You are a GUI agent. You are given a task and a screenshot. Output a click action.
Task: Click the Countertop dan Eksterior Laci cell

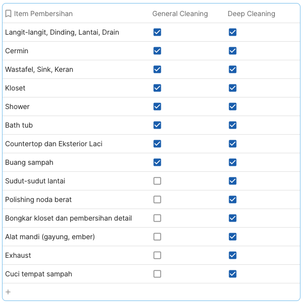(x=54, y=144)
